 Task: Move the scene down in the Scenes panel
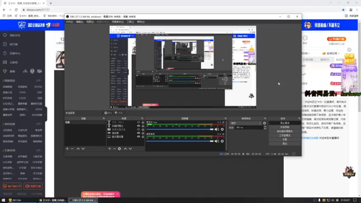(x=83, y=149)
